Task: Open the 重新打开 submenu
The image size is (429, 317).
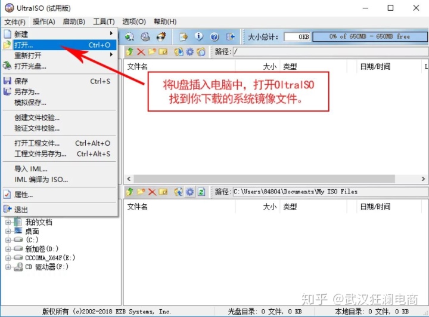Action: click(60, 56)
